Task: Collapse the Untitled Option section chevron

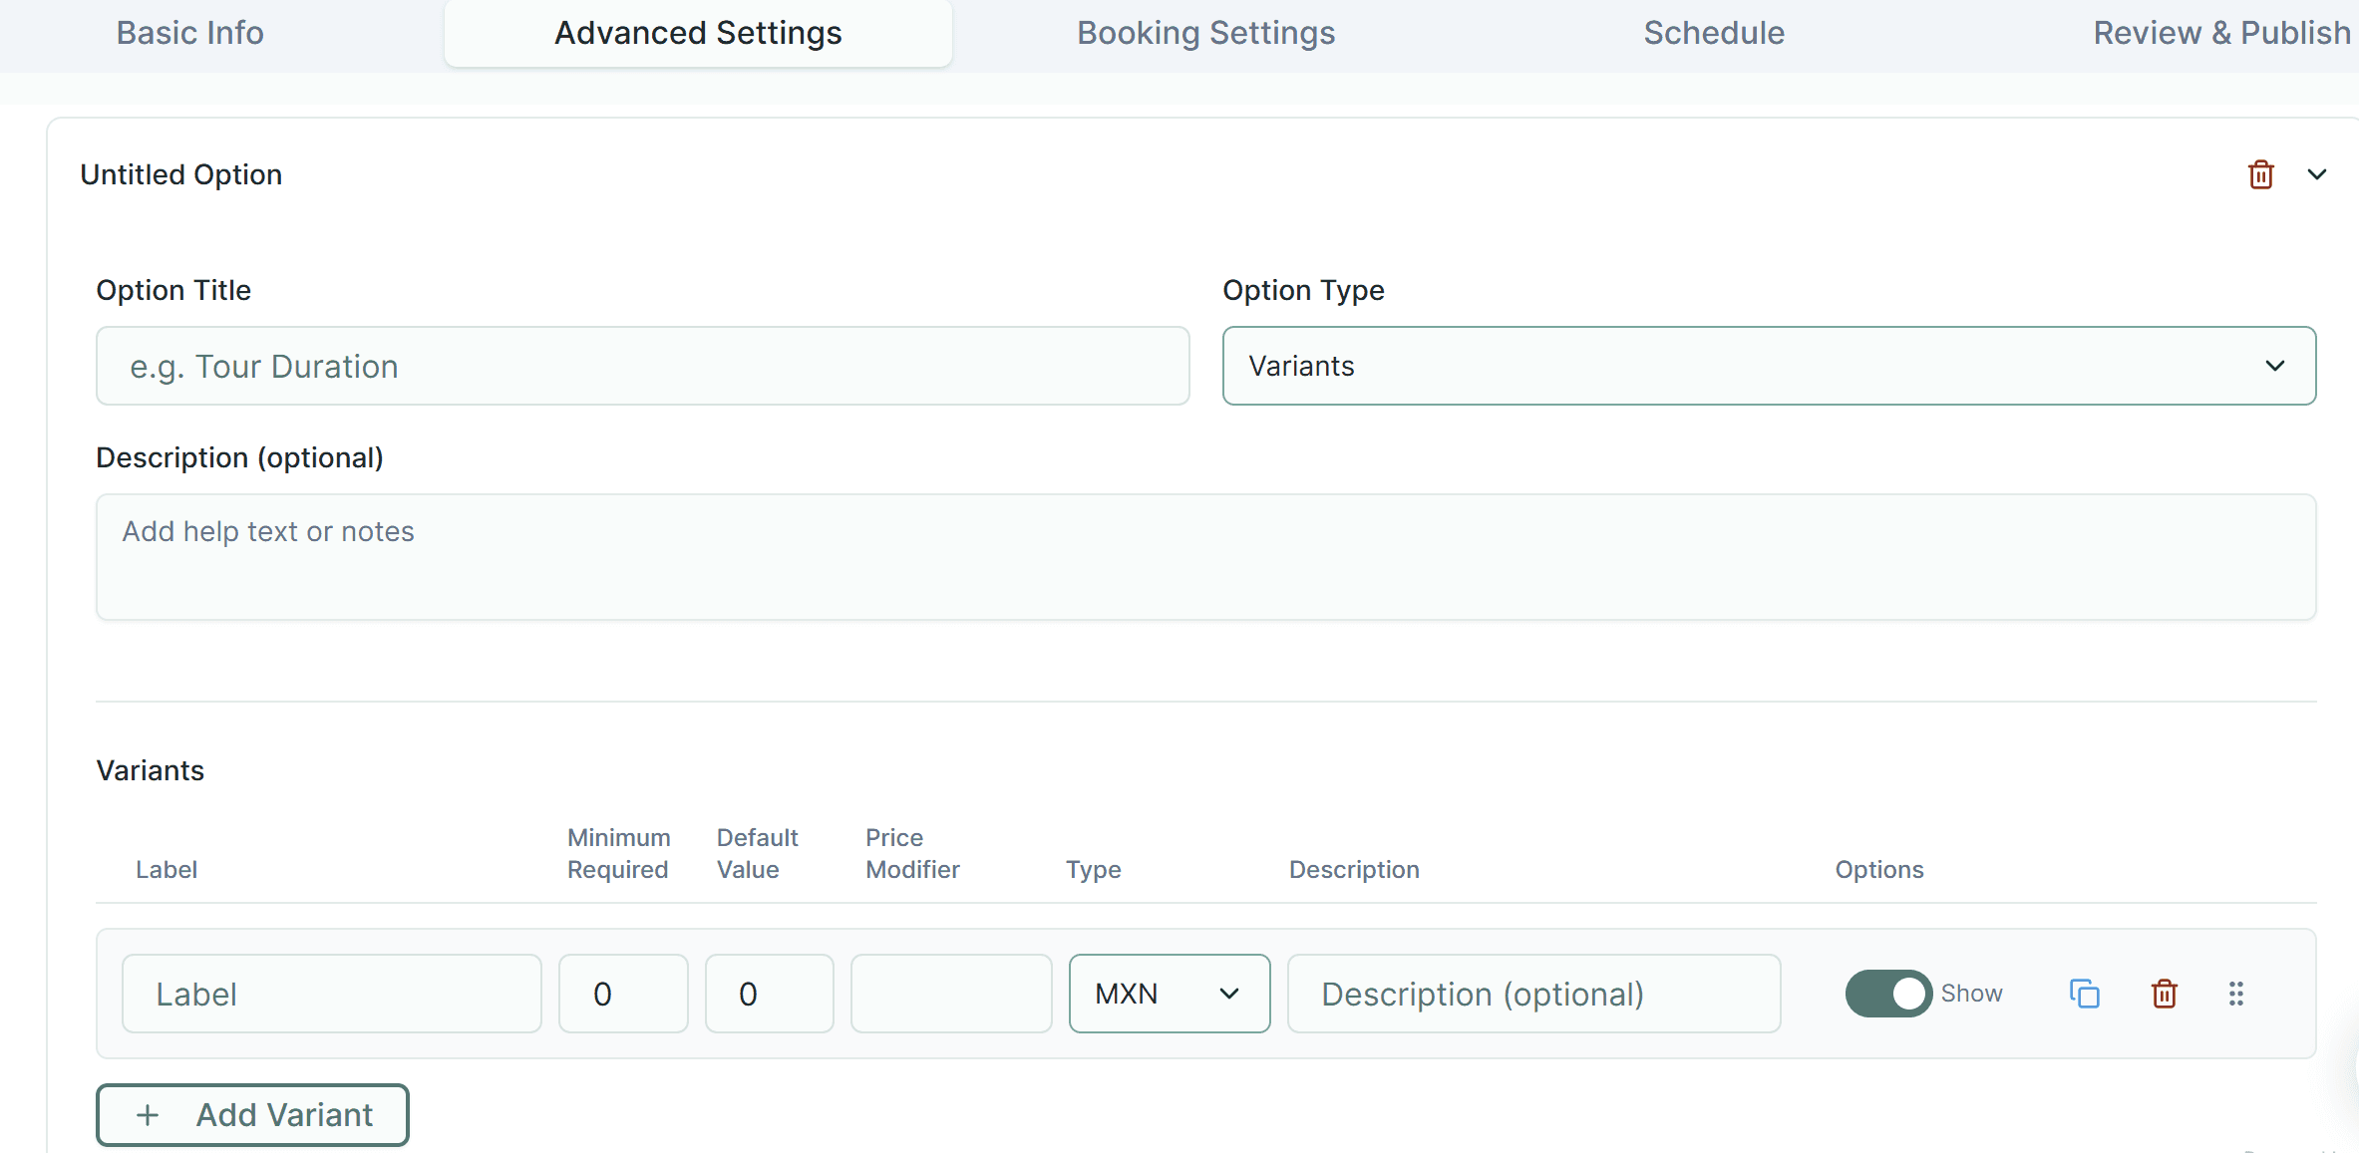Action: point(2317,174)
